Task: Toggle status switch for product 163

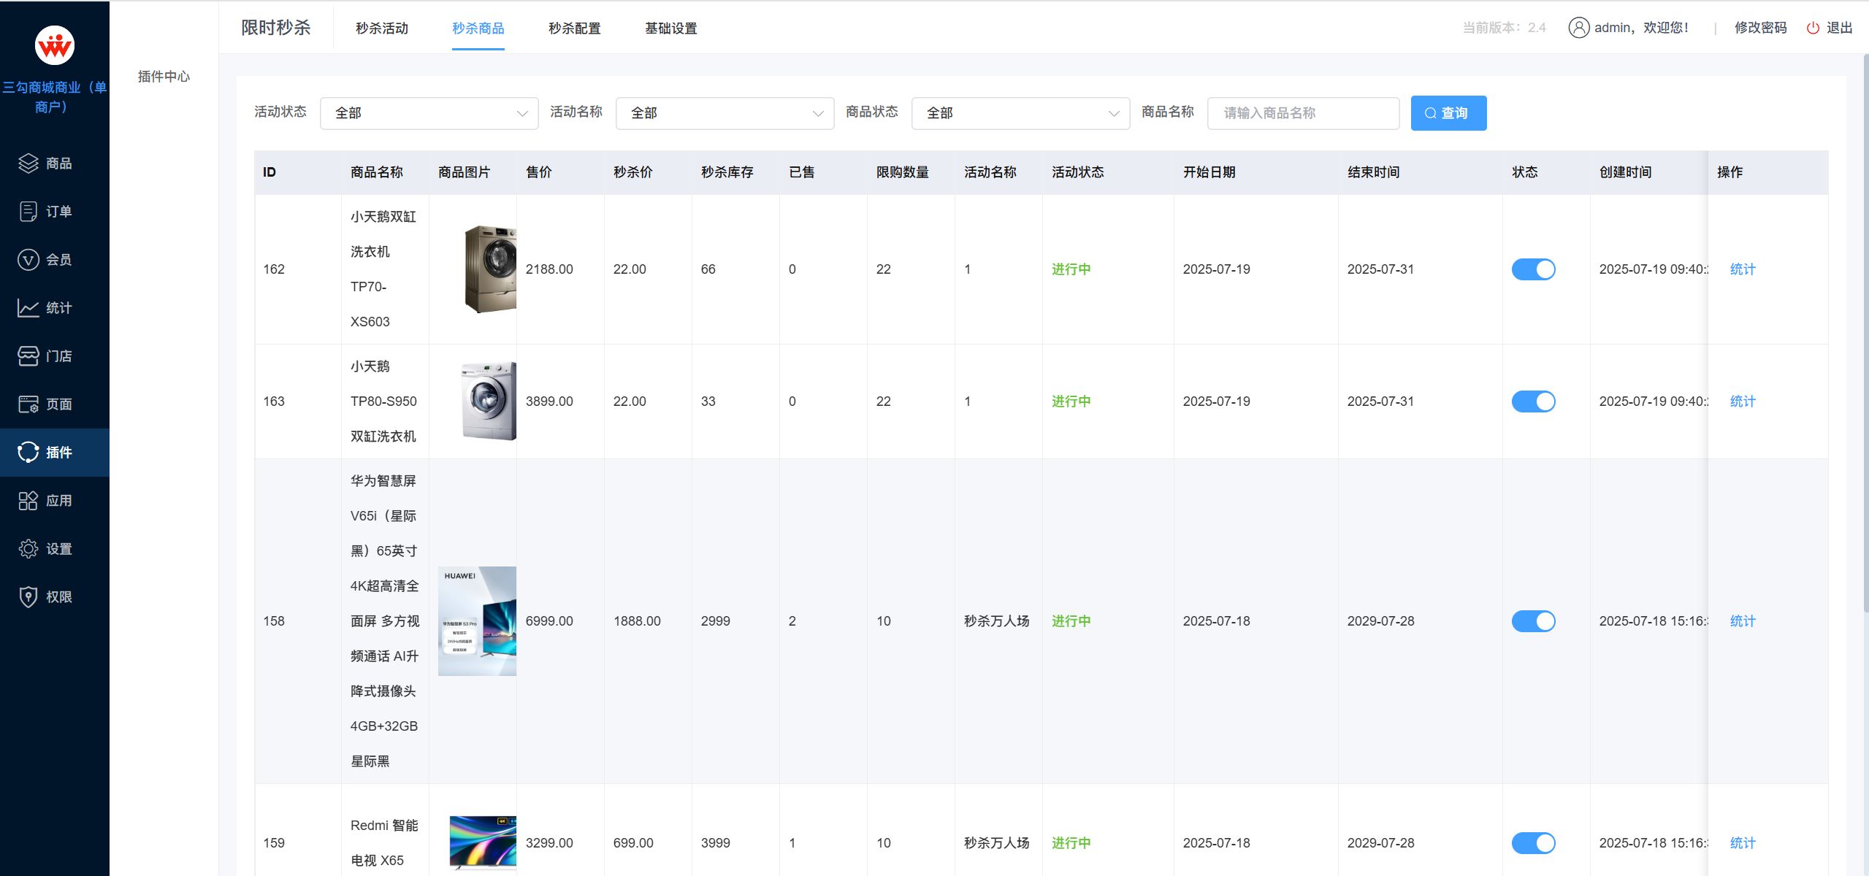Action: (1532, 401)
